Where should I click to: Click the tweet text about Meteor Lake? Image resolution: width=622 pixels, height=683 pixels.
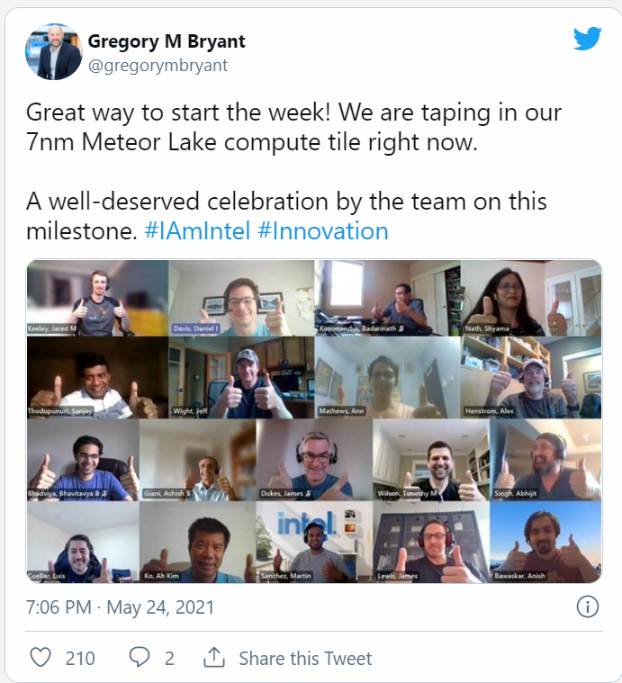[293, 127]
